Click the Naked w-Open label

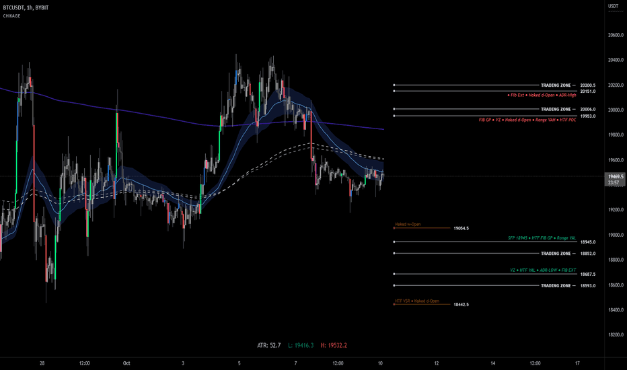point(408,225)
